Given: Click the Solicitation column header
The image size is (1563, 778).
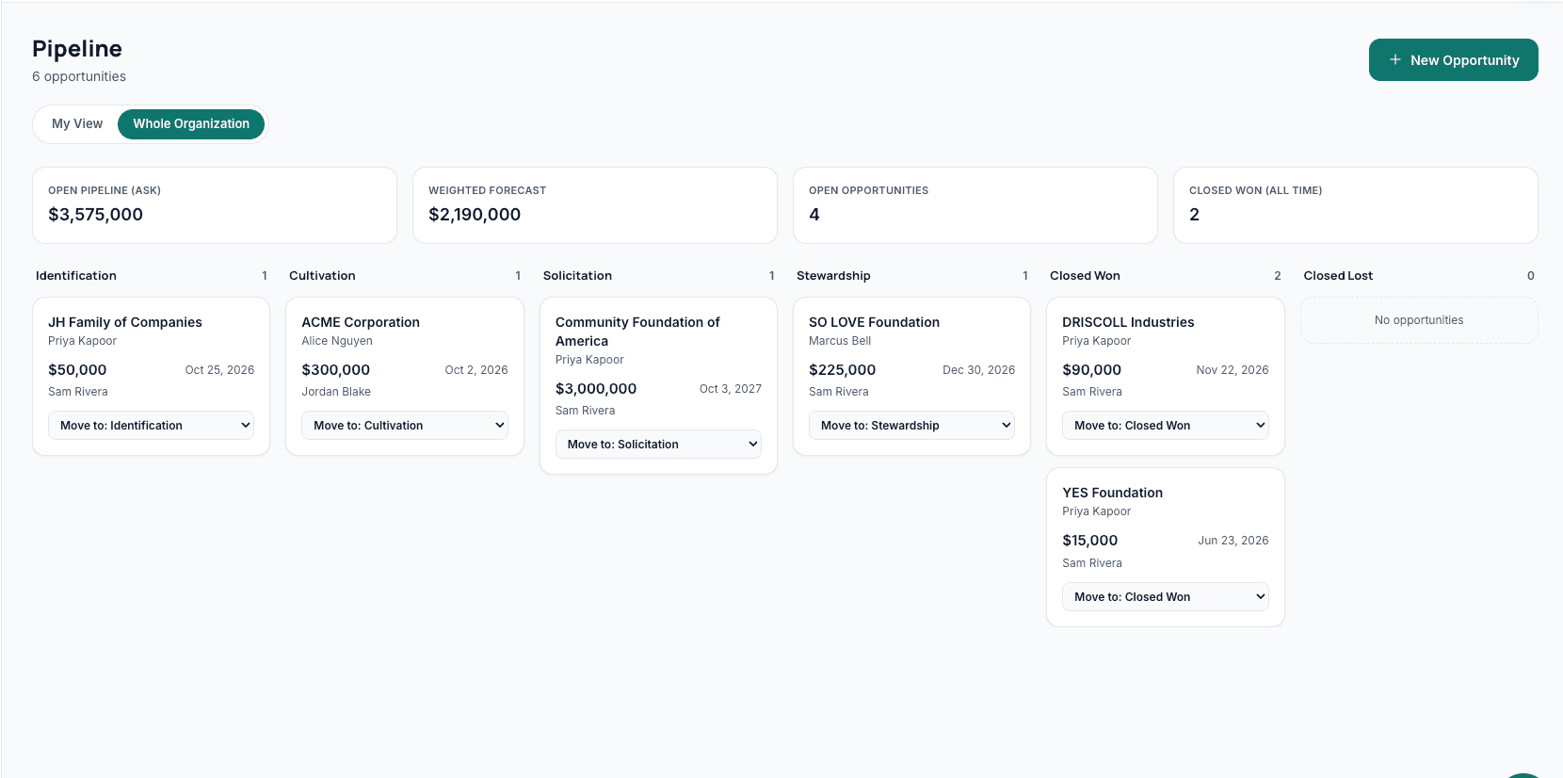Looking at the screenshot, I should 577,275.
